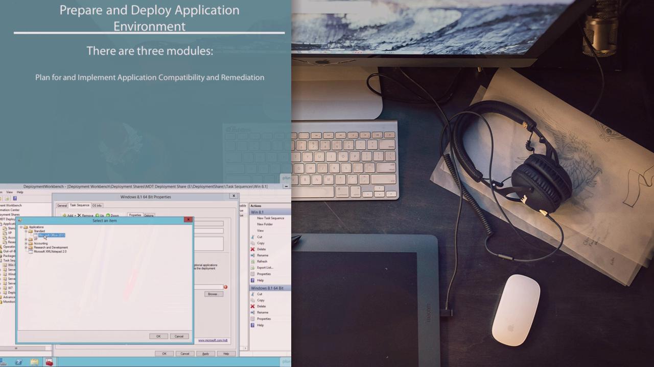Screen dimensions: 654x367
Task: Click the Applications root folder icon
Action: pyautogui.click(x=26, y=227)
